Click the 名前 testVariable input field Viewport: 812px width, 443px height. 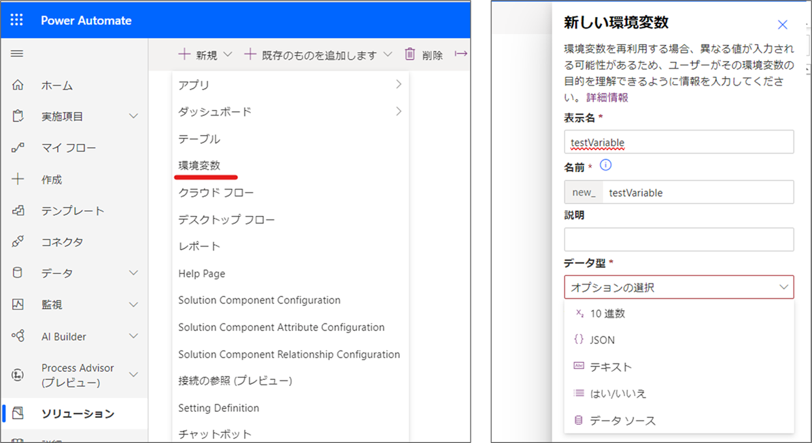click(x=698, y=192)
